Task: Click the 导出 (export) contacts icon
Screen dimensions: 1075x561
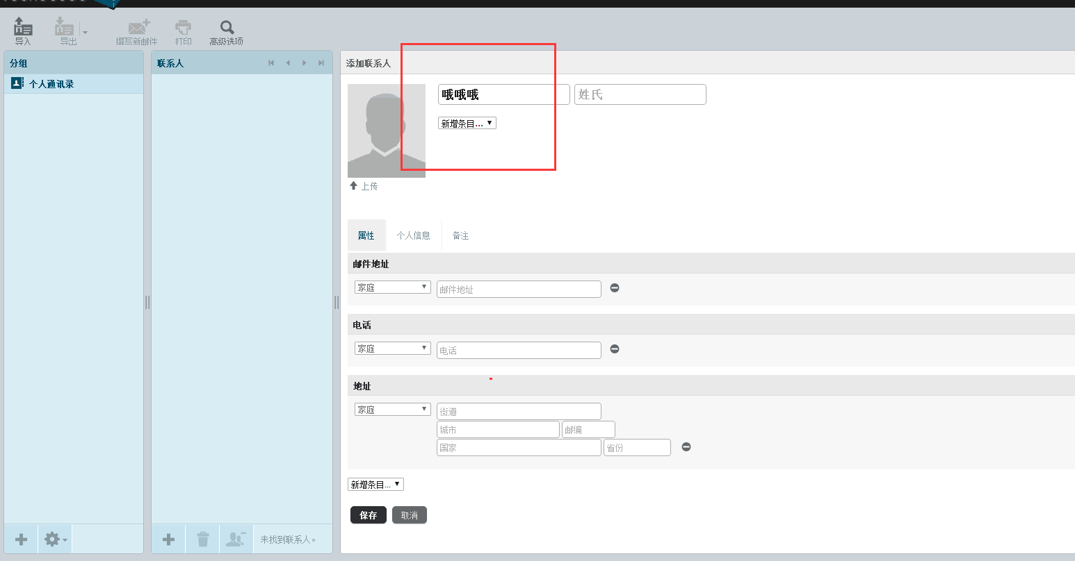Action: 65,31
